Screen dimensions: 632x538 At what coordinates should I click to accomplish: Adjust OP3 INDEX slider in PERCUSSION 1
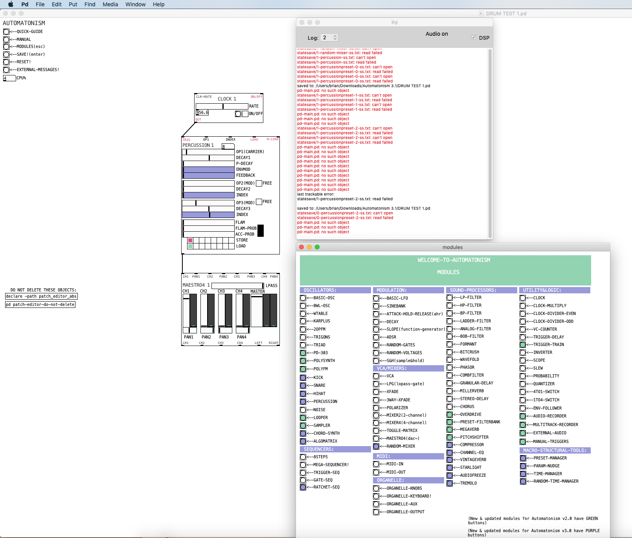(208, 215)
